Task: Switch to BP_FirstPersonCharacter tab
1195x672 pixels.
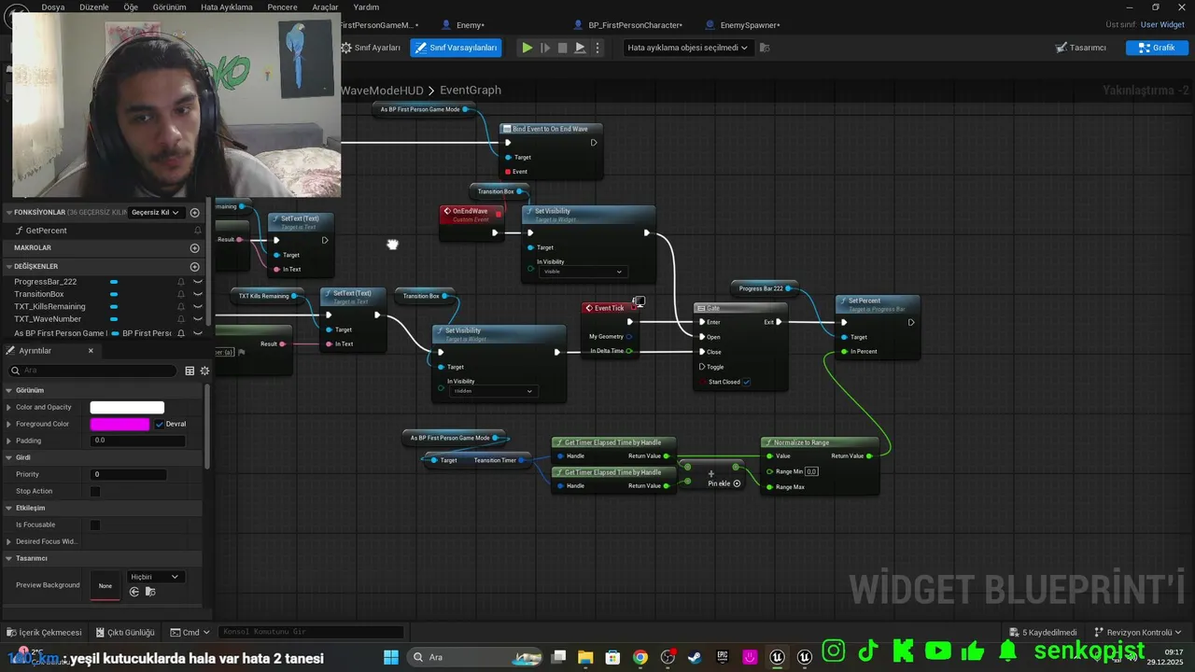Action: pyautogui.click(x=635, y=25)
